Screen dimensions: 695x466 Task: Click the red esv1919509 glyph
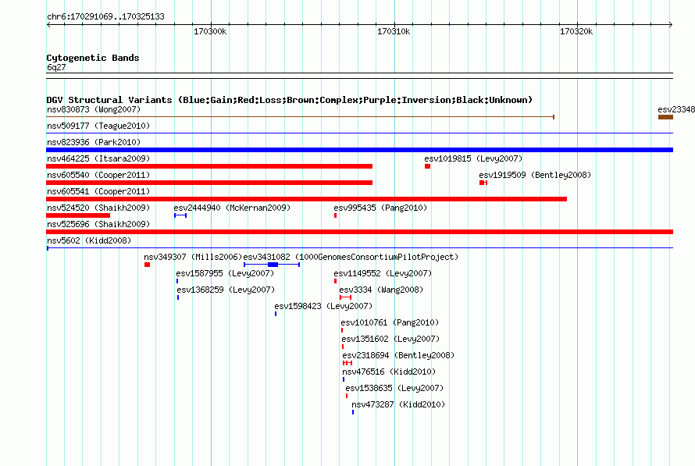[483, 183]
